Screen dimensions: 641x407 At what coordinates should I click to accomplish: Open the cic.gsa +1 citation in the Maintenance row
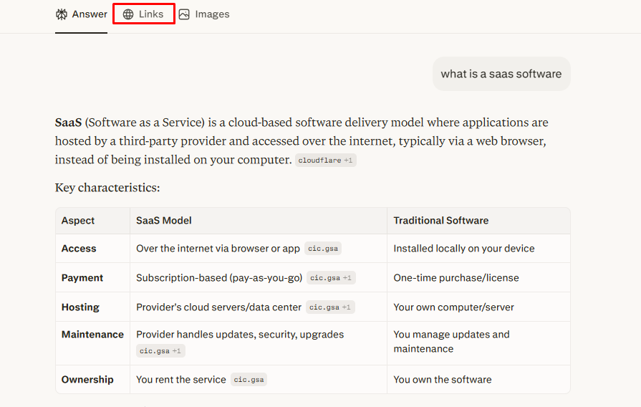tap(160, 351)
